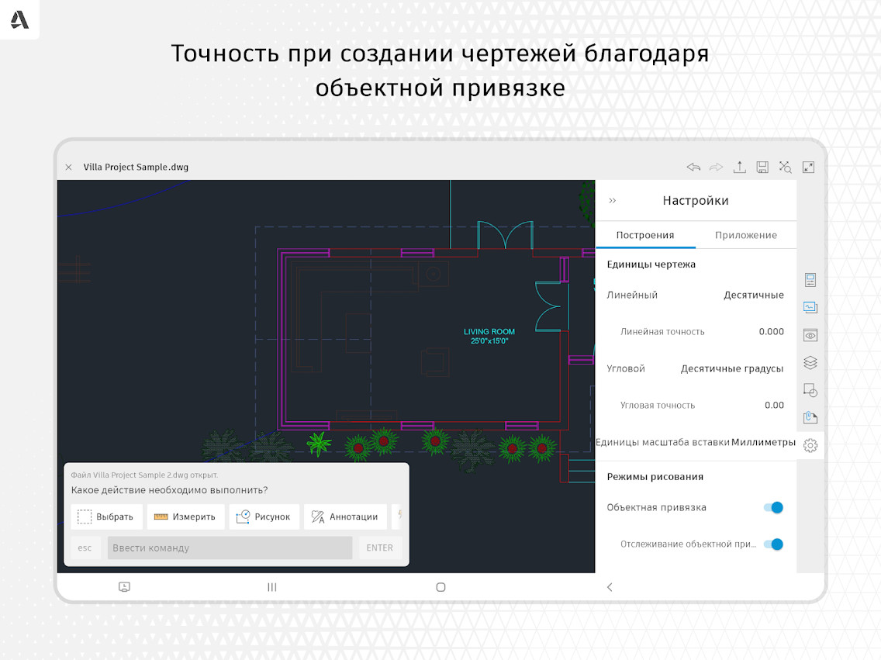Click the Villa Project Sample.dwg file name
Viewport: 881px width, 660px height.
tap(136, 167)
